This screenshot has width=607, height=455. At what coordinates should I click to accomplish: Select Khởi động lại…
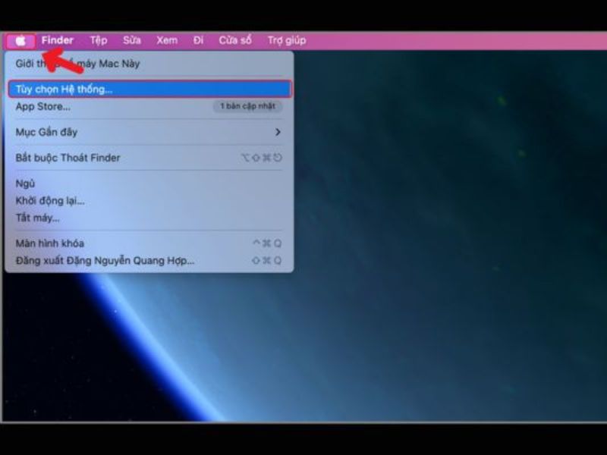click(149, 201)
